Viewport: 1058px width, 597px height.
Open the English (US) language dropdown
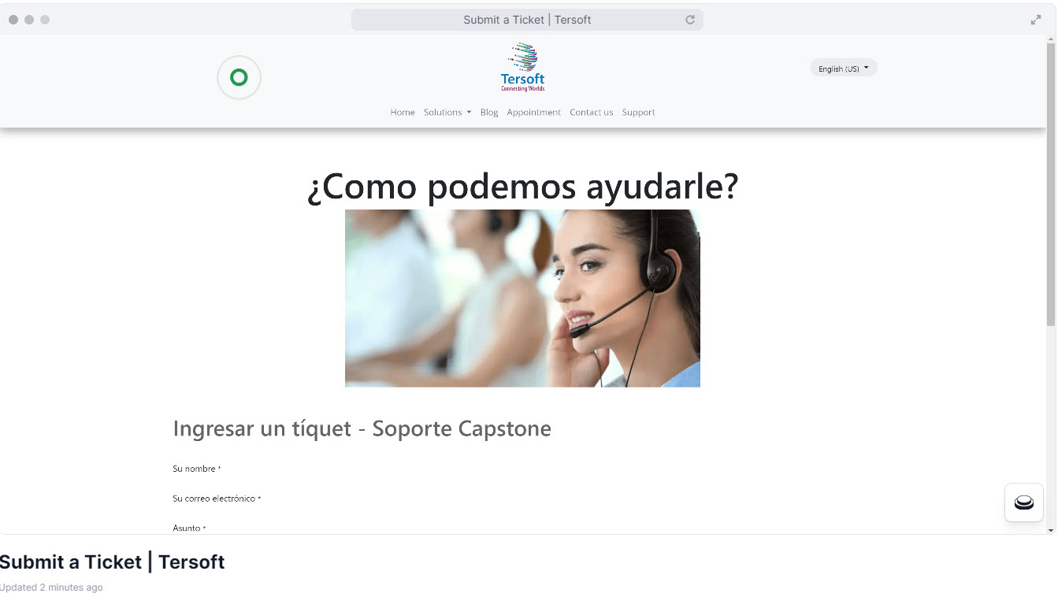[843, 69]
